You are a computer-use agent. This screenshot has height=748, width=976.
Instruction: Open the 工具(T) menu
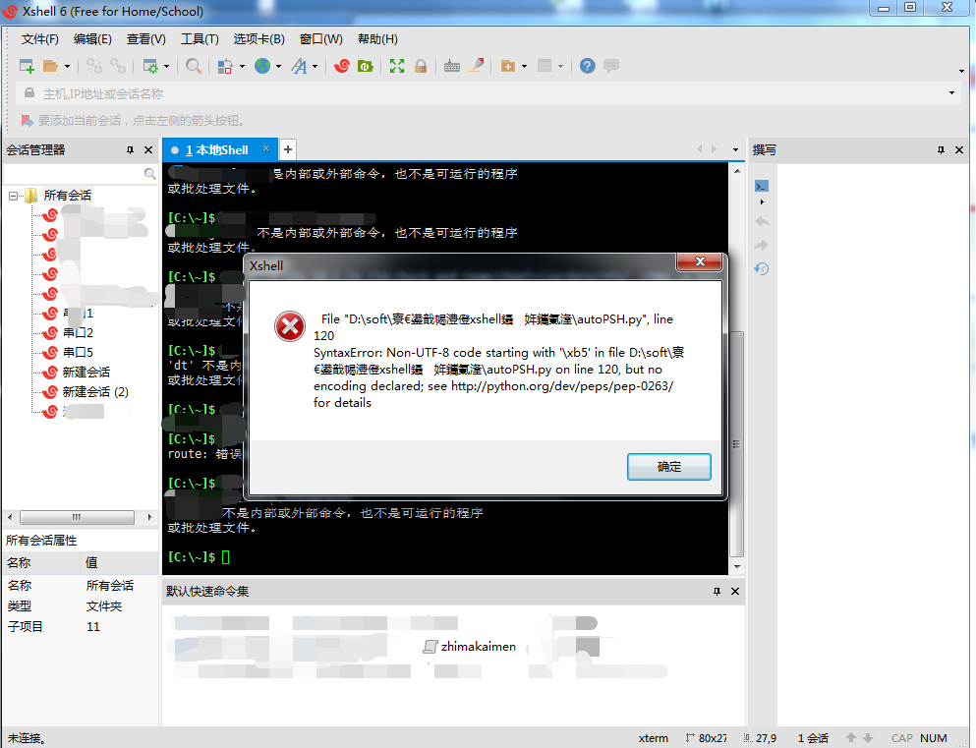tap(200, 39)
